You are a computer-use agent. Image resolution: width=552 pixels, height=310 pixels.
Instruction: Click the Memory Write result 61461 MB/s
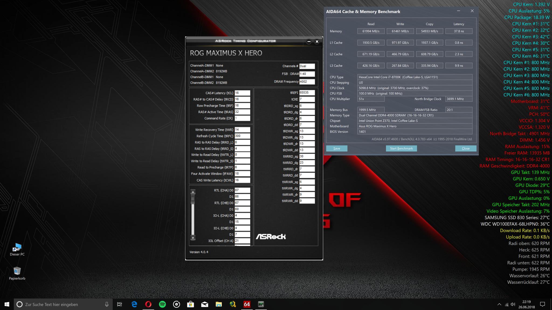[400, 31]
